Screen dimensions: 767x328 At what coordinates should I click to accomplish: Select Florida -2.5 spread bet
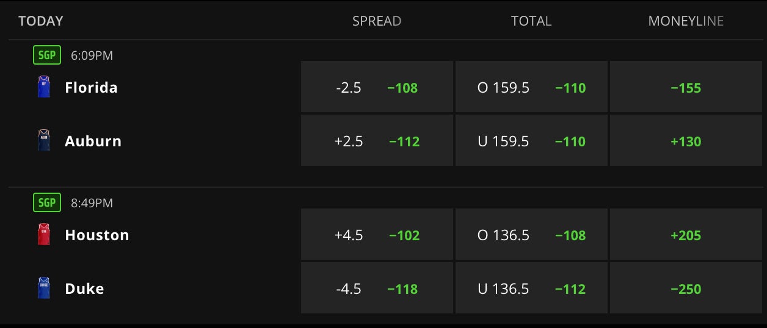pyautogui.click(x=377, y=87)
